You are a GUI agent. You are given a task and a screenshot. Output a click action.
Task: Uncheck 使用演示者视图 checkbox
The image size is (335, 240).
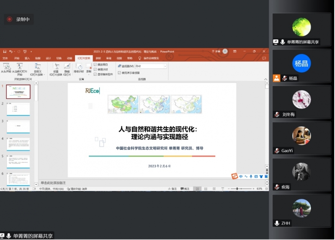click(x=119, y=72)
